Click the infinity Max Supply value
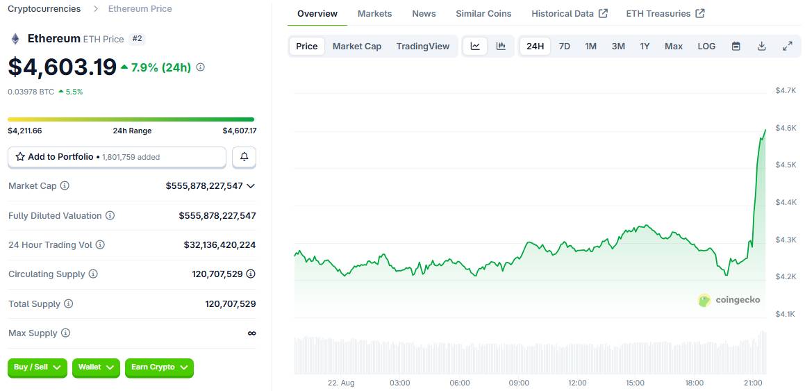Screen dimensions: 805x391 251,333
